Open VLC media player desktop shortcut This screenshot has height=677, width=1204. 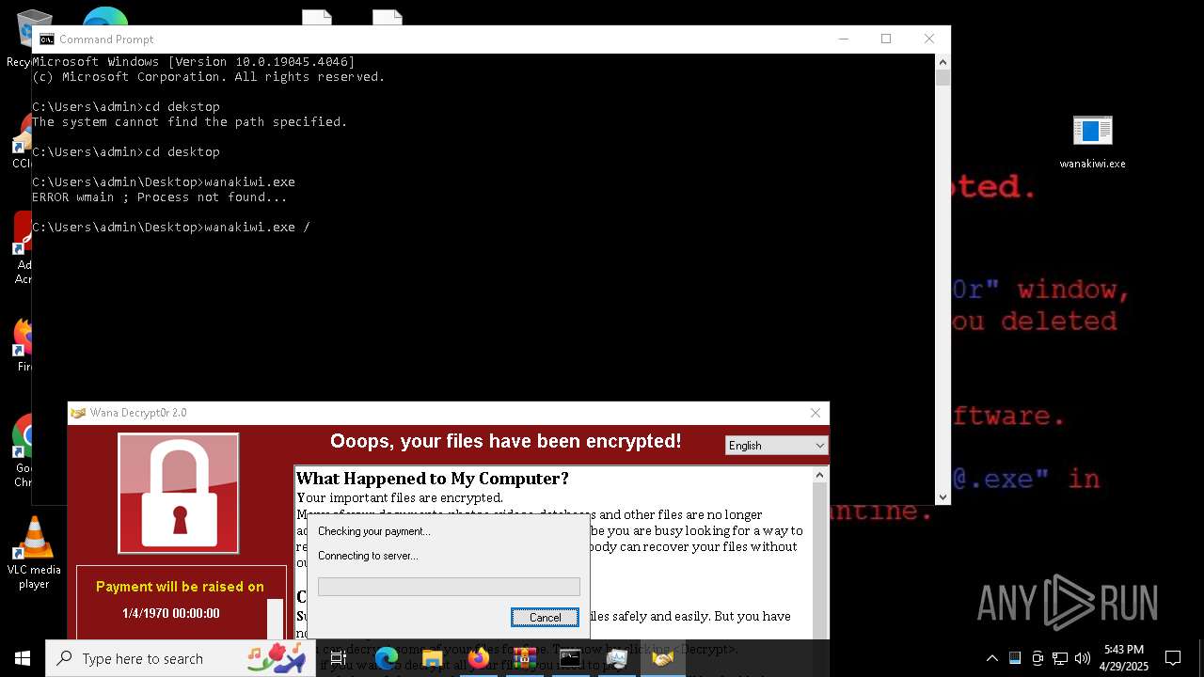coord(34,553)
